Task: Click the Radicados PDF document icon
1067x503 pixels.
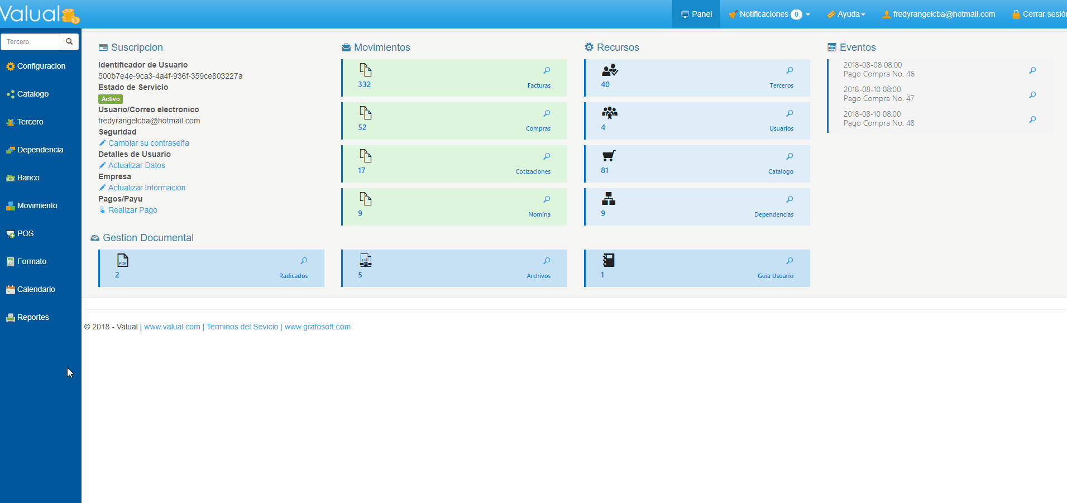Action: tap(123, 260)
